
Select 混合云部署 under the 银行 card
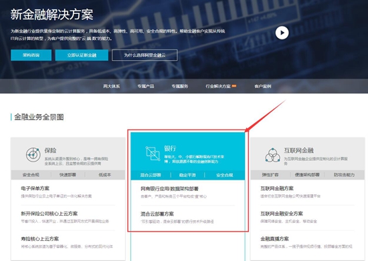(151, 175)
